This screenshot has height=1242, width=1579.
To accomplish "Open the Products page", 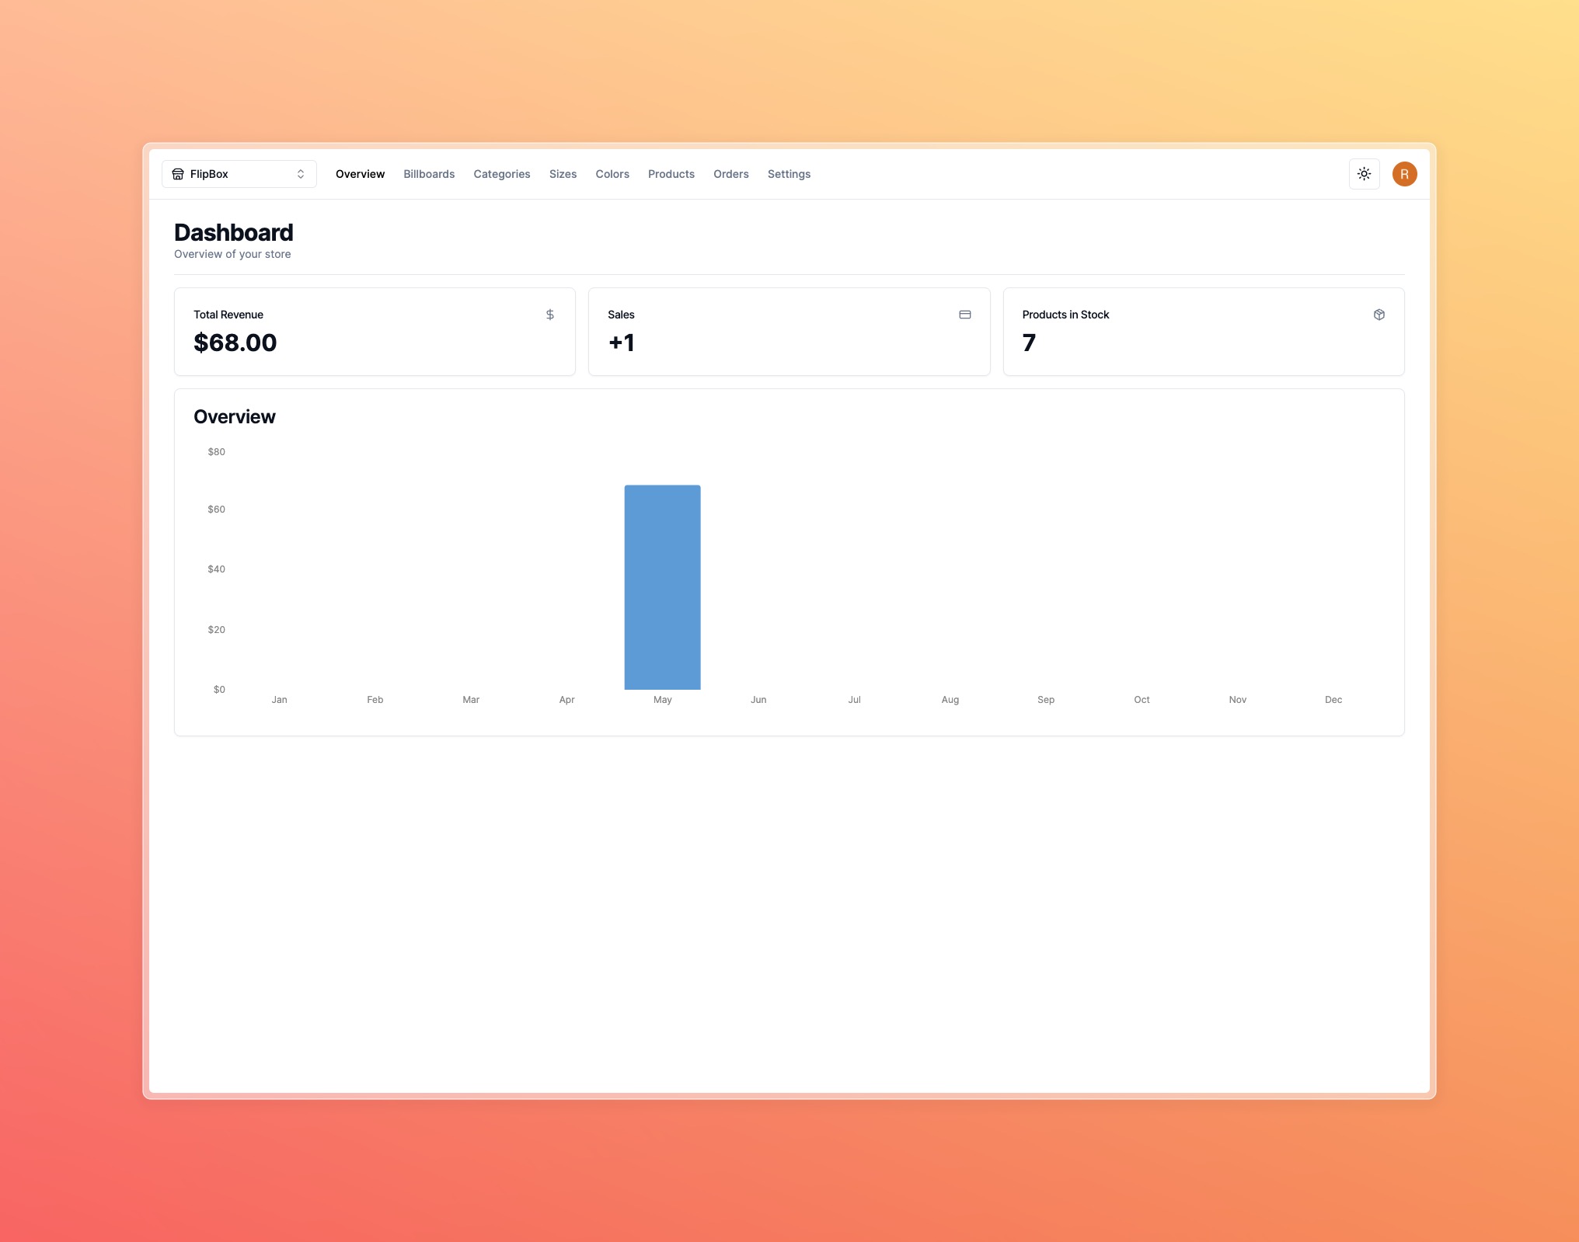I will tap(671, 174).
